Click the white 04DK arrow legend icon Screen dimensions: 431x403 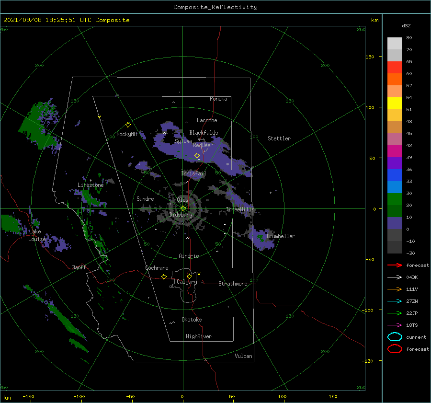pos(395,277)
